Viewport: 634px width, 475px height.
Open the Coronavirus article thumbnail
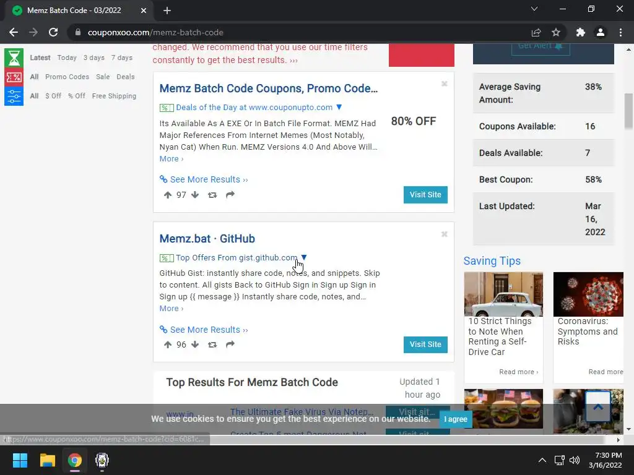click(x=588, y=294)
